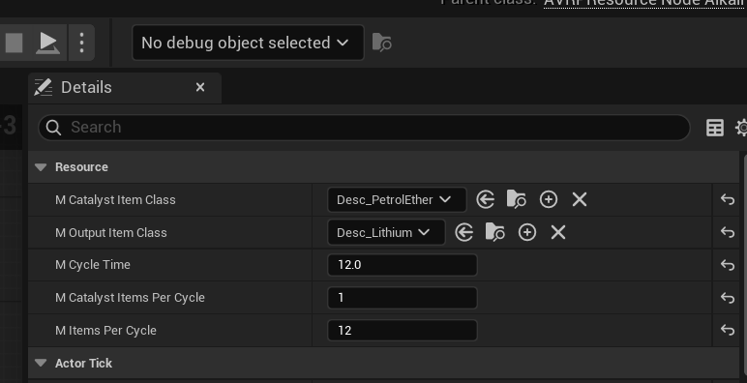
Task: Open the property matrix table icon
Action: coord(715,128)
